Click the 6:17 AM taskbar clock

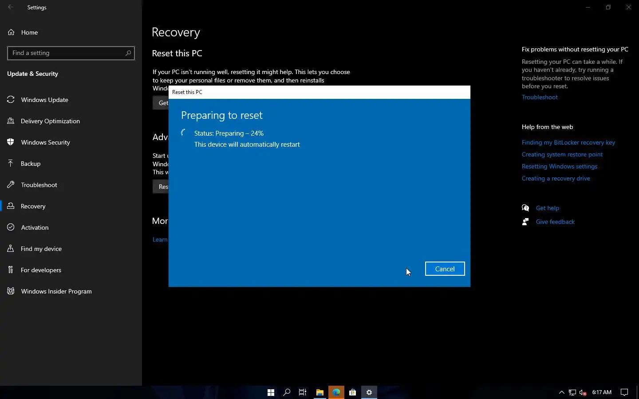tap(602, 392)
